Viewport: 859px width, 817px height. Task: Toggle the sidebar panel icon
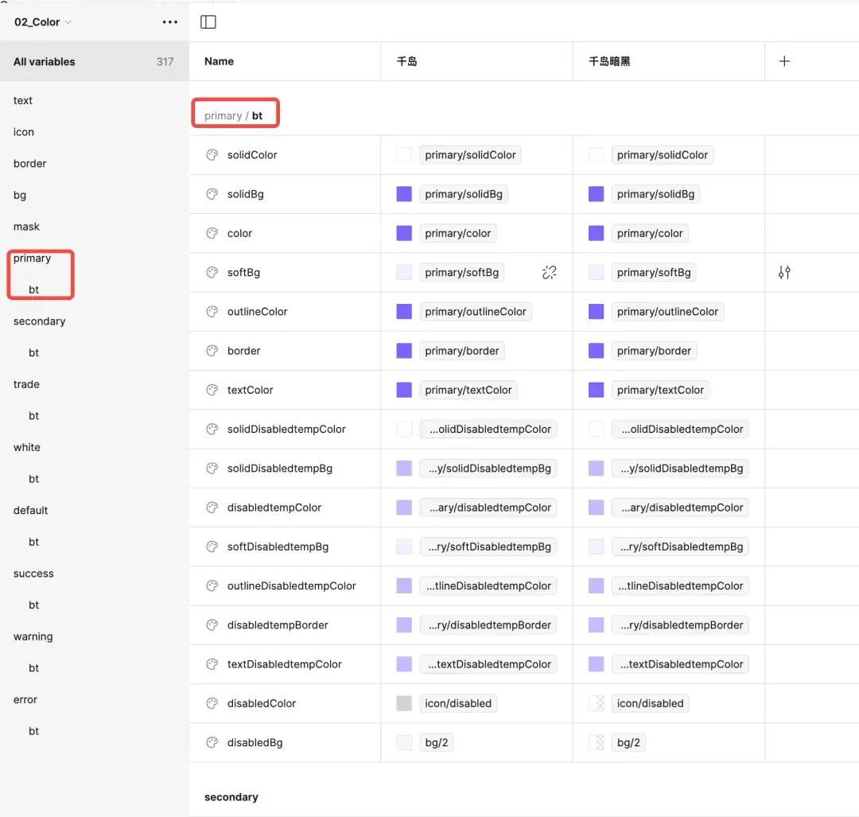click(x=208, y=22)
